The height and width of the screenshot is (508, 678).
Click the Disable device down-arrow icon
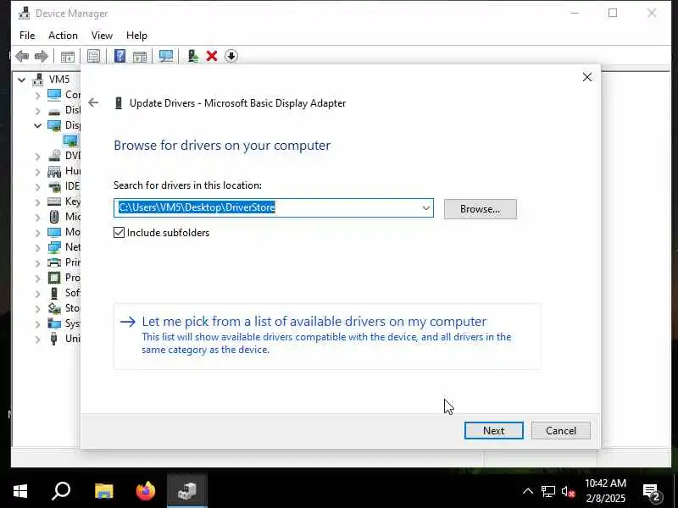tap(231, 56)
